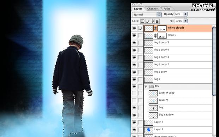Select the fog1 copy 4 layer

point(178,50)
